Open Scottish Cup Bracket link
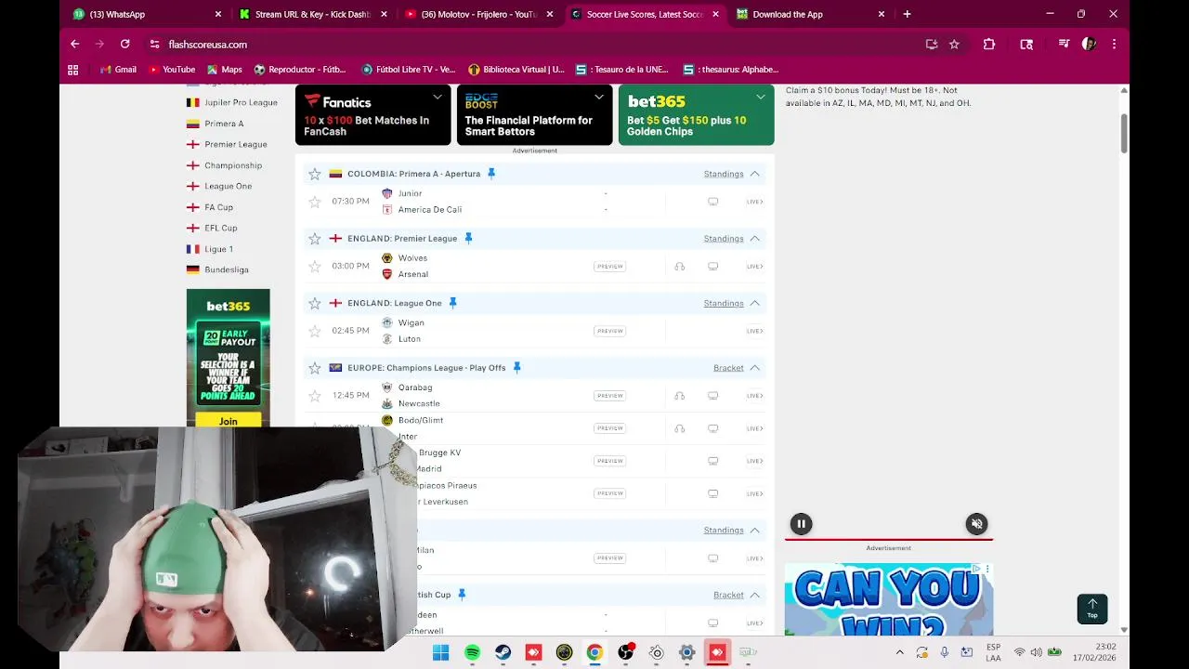Image resolution: width=1189 pixels, height=669 pixels. coord(728,595)
